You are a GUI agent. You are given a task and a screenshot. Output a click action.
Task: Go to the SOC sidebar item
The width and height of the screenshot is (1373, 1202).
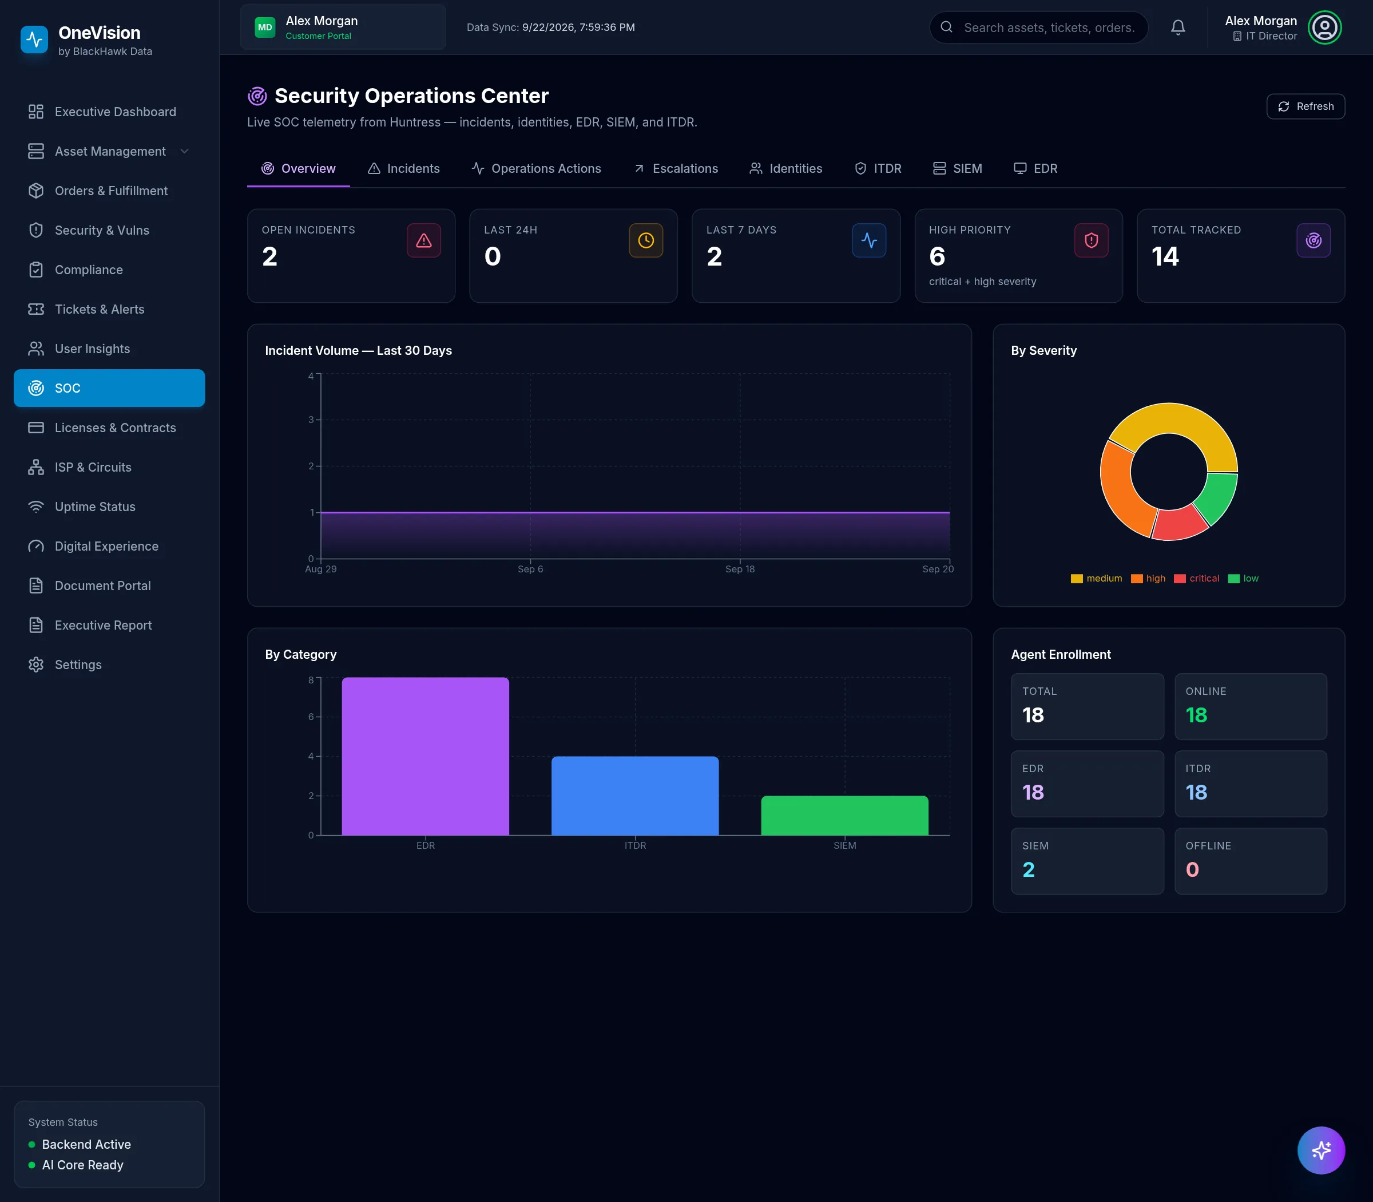pos(109,388)
